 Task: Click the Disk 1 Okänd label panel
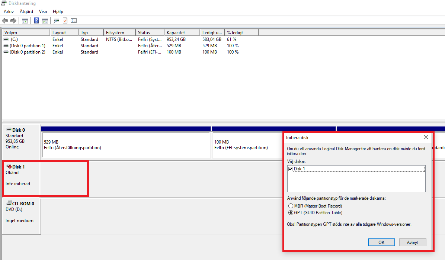pyautogui.click(x=21, y=178)
